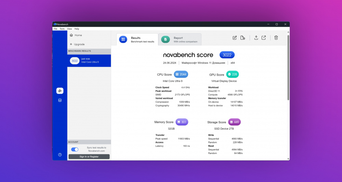The height and width of the screenshot is (182, 342).
Task: Open the View menu
Action: 69,29
